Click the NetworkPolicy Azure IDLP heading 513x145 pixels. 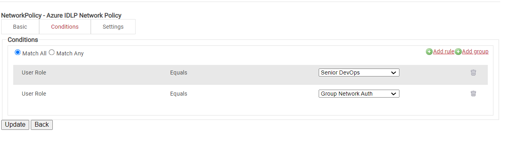[61, 16]
